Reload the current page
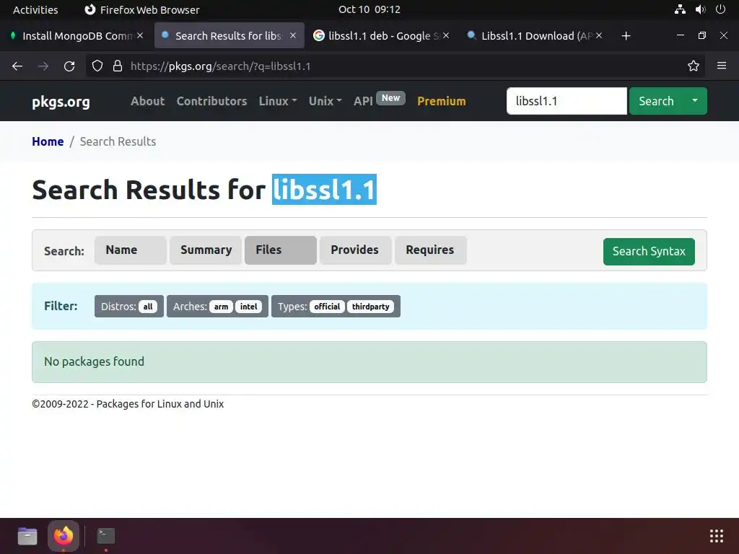 tap(69, 66)
